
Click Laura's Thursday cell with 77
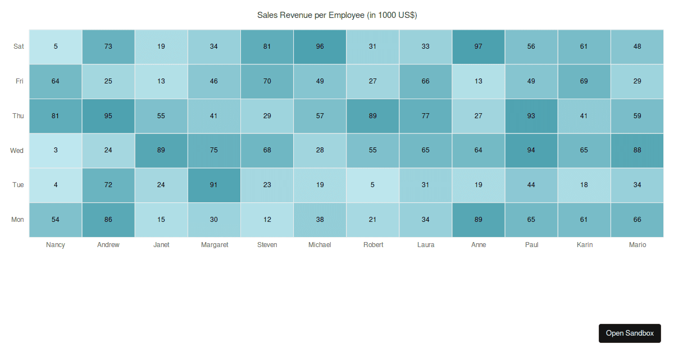click(425, 116)
